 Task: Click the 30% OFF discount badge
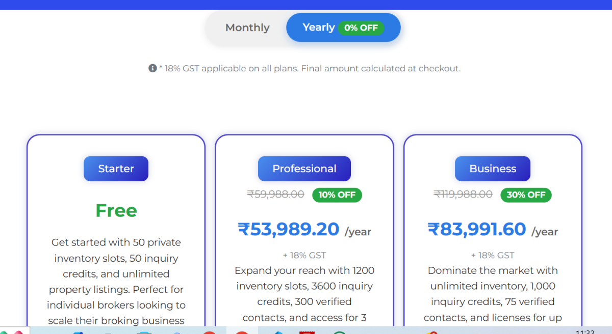click(x=526, y=194)
